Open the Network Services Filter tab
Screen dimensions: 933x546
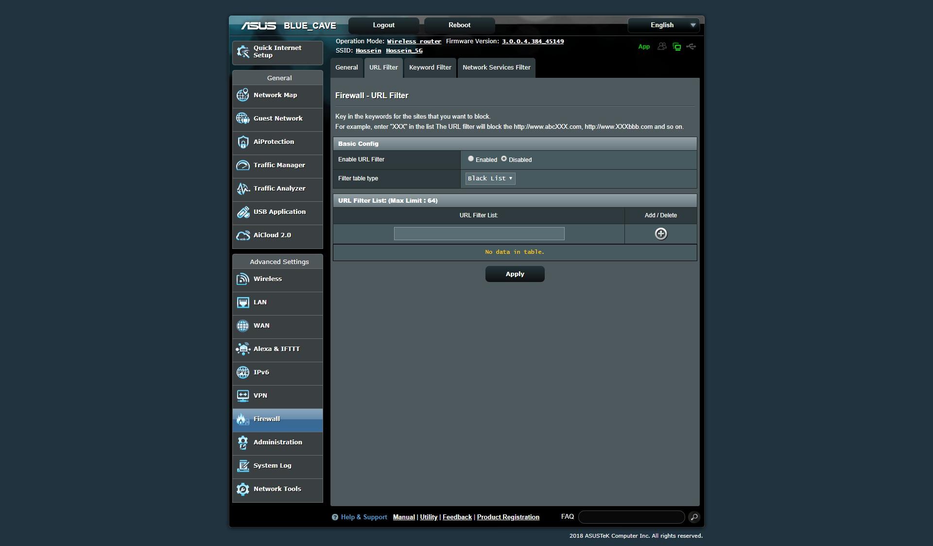tap(496, 68)
